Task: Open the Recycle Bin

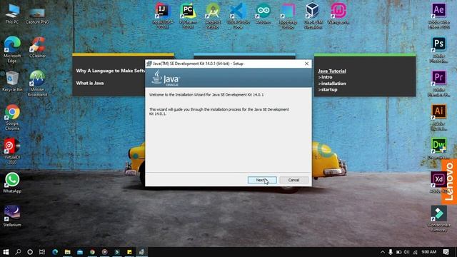Action: click(12, 81)
